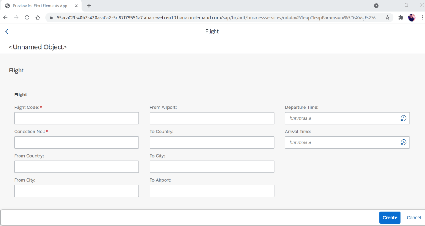Open the tab search dropdown arrow
This screenshot has width=425, height=226.
click(376, 6)
